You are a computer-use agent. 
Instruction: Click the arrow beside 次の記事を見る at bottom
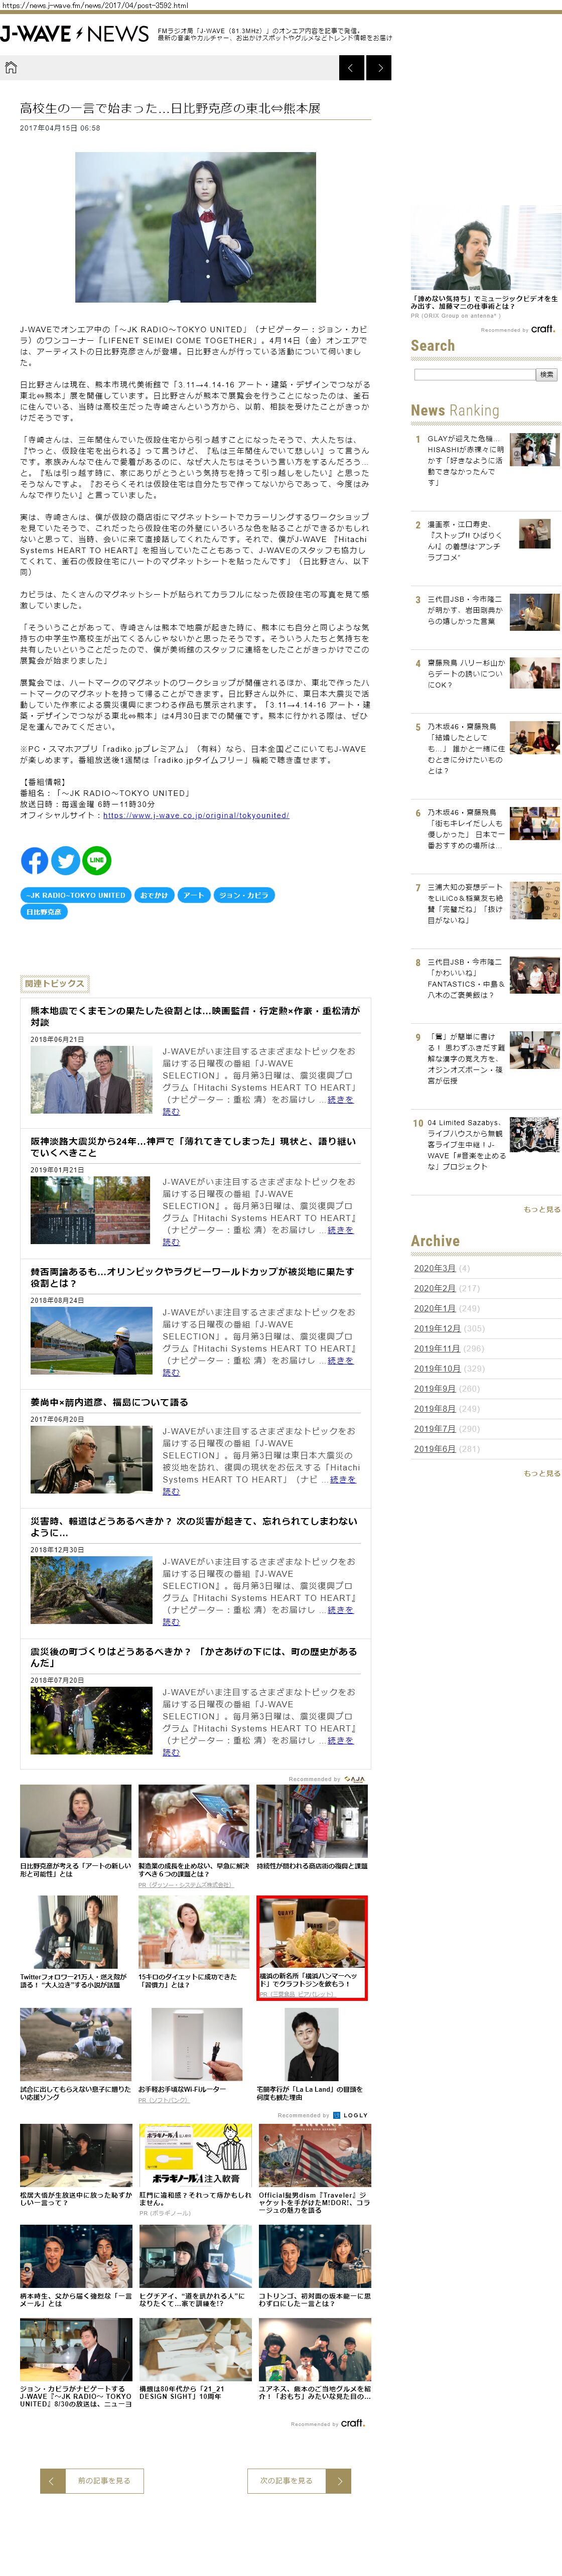pos(339,2480)
